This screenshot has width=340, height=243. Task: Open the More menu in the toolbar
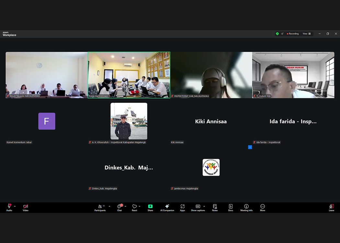coord(263,207)
